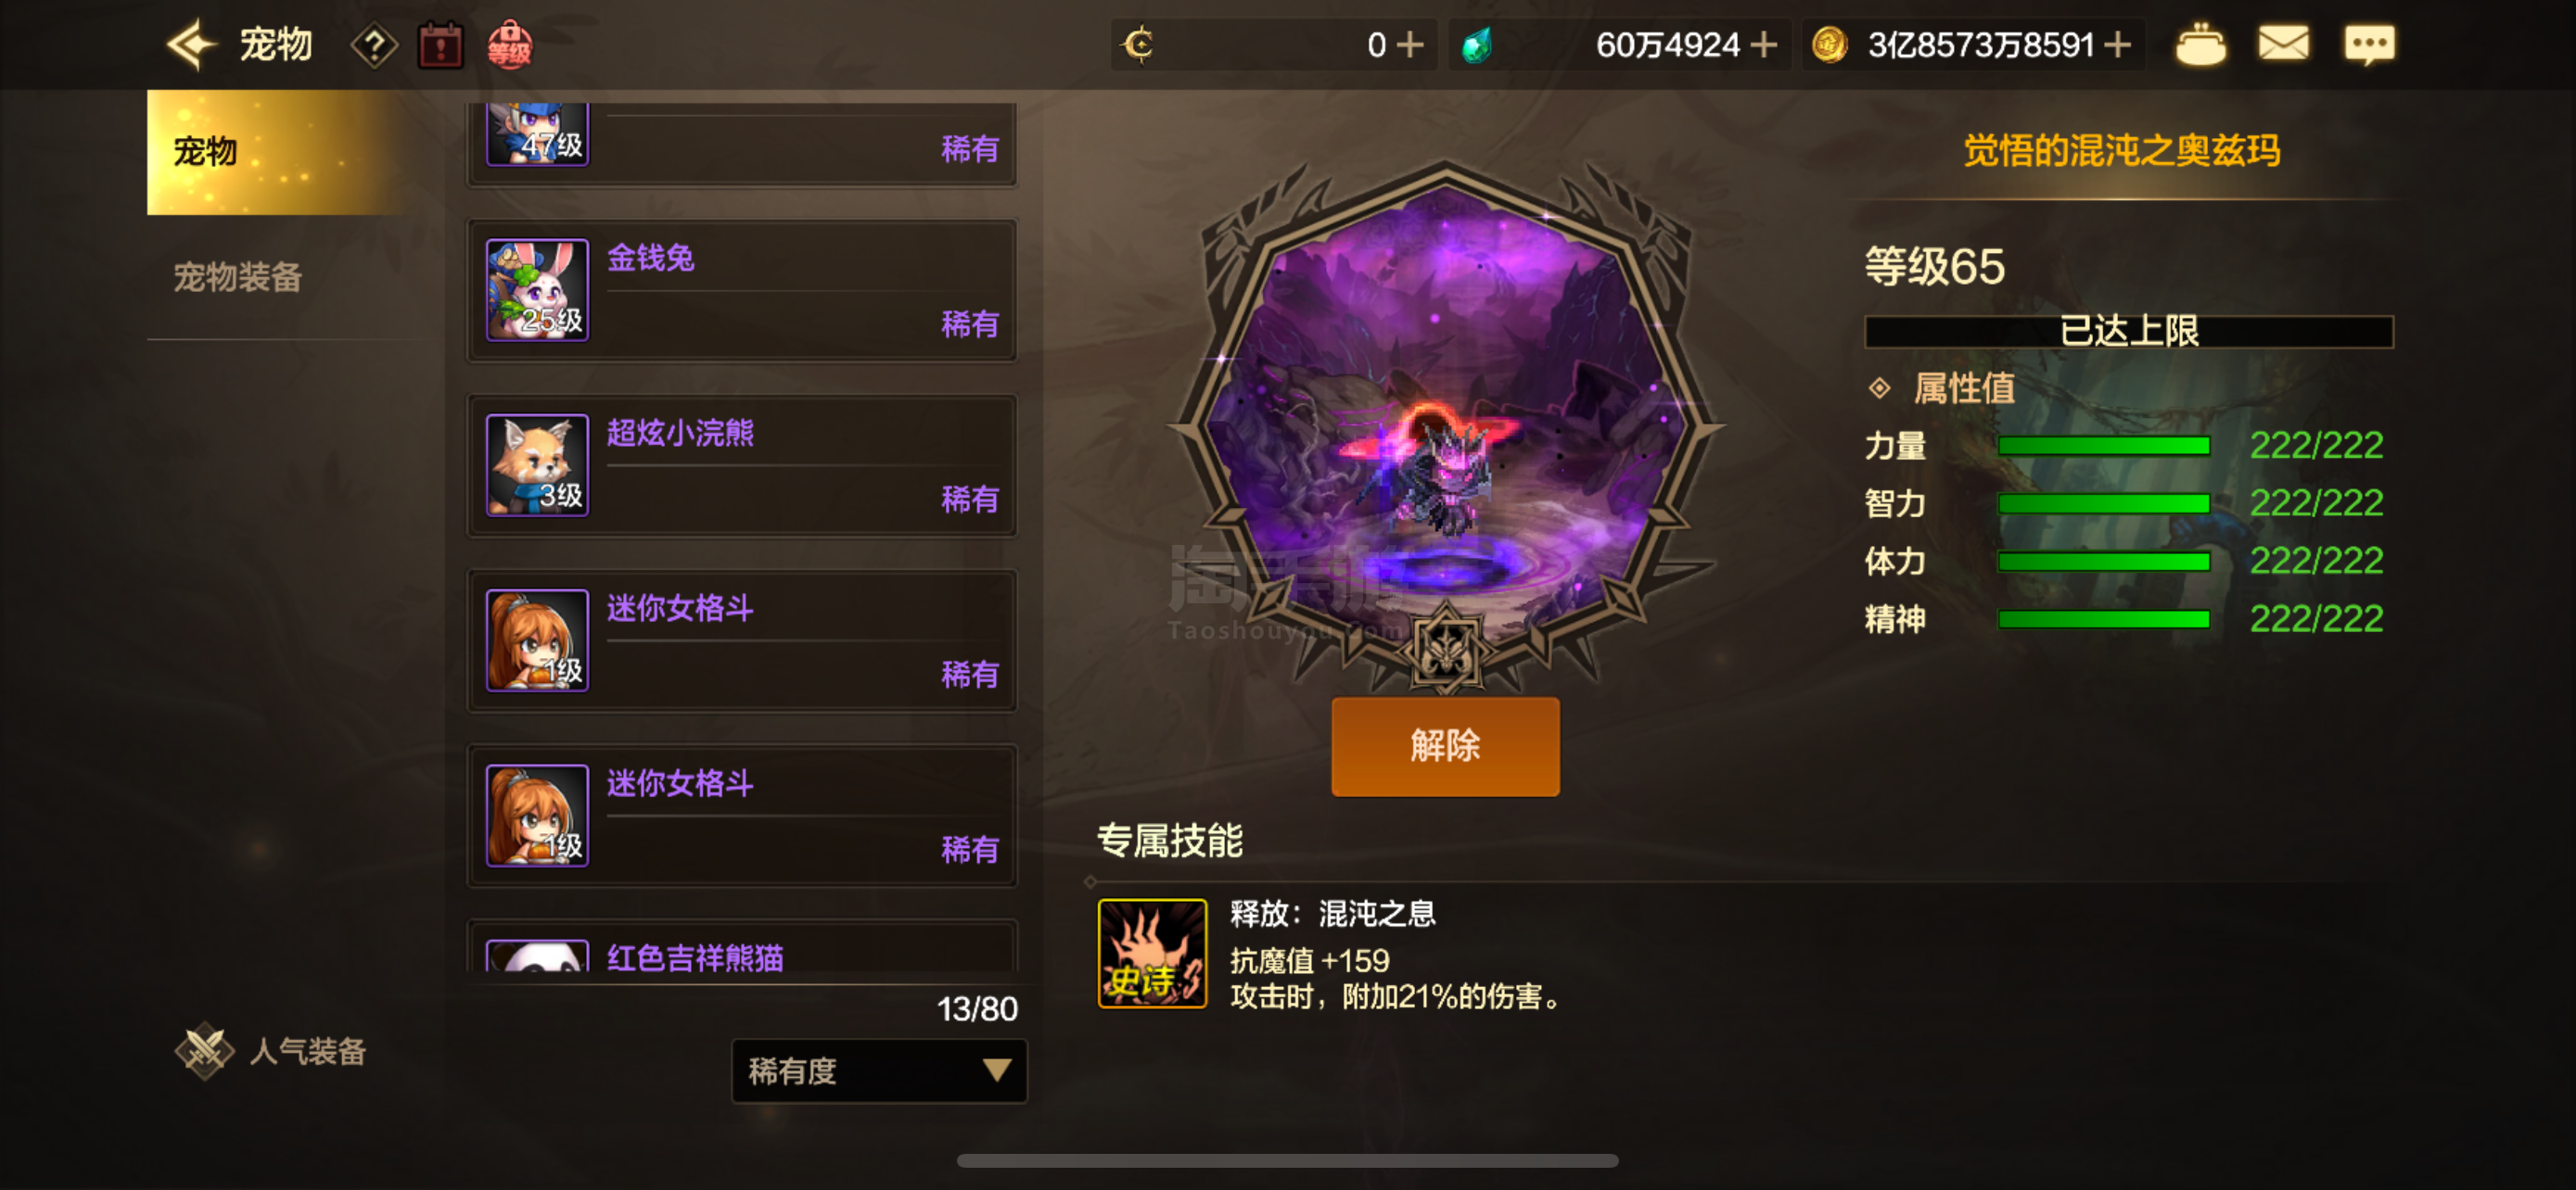This screenshot has height=1190, width=2576.
Task: Open the red level bag icon
Action: click(510, 46)
